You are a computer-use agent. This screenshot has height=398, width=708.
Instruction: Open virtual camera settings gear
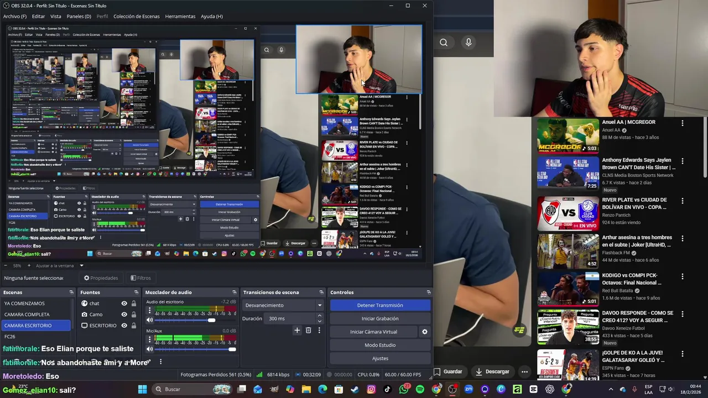coord(425,332)
